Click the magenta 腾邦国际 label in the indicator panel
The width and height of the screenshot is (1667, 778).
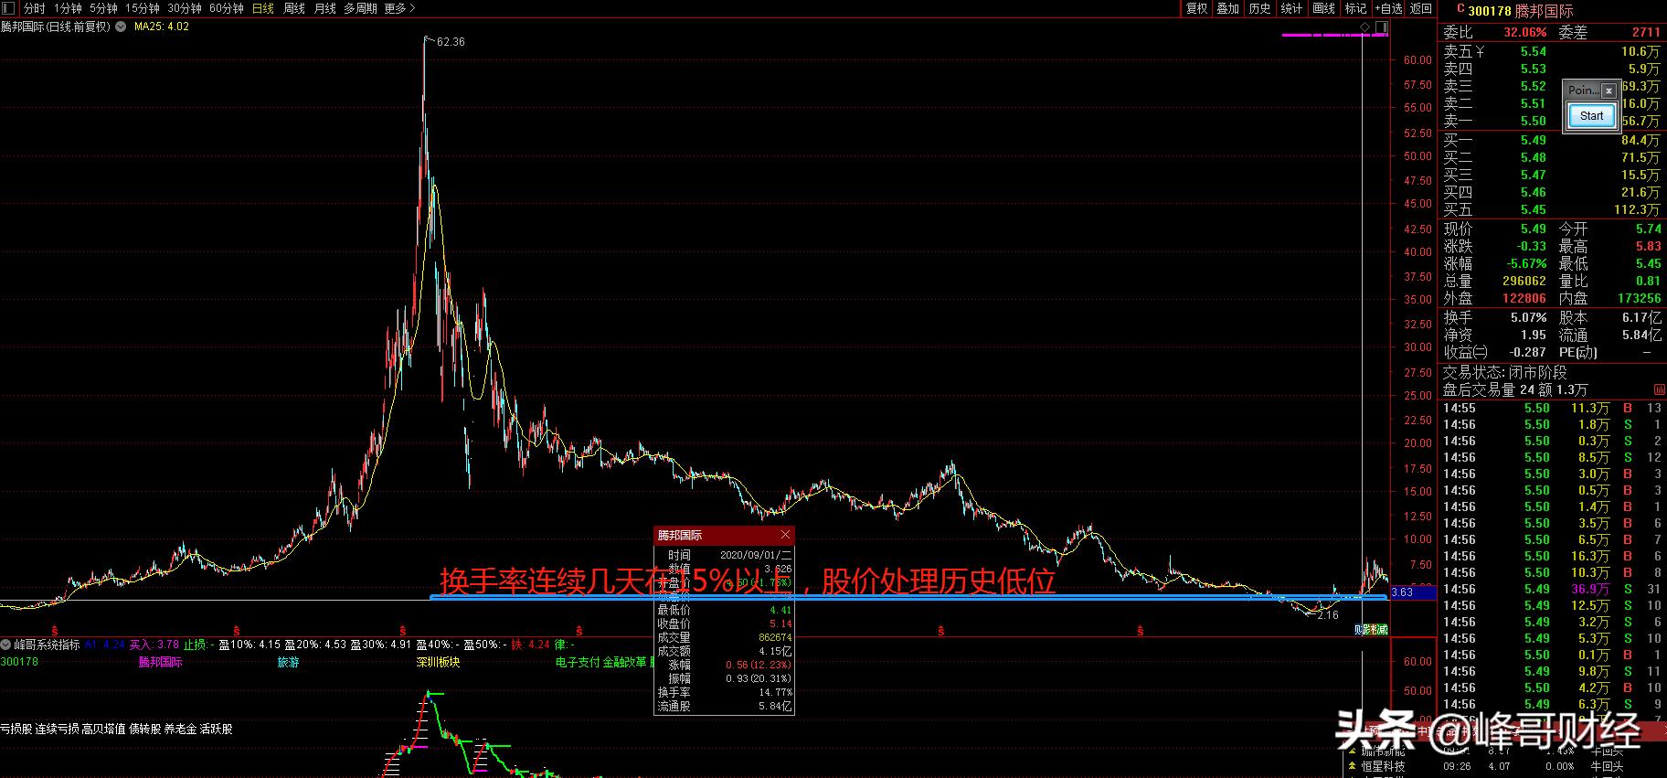click(161, 662)
